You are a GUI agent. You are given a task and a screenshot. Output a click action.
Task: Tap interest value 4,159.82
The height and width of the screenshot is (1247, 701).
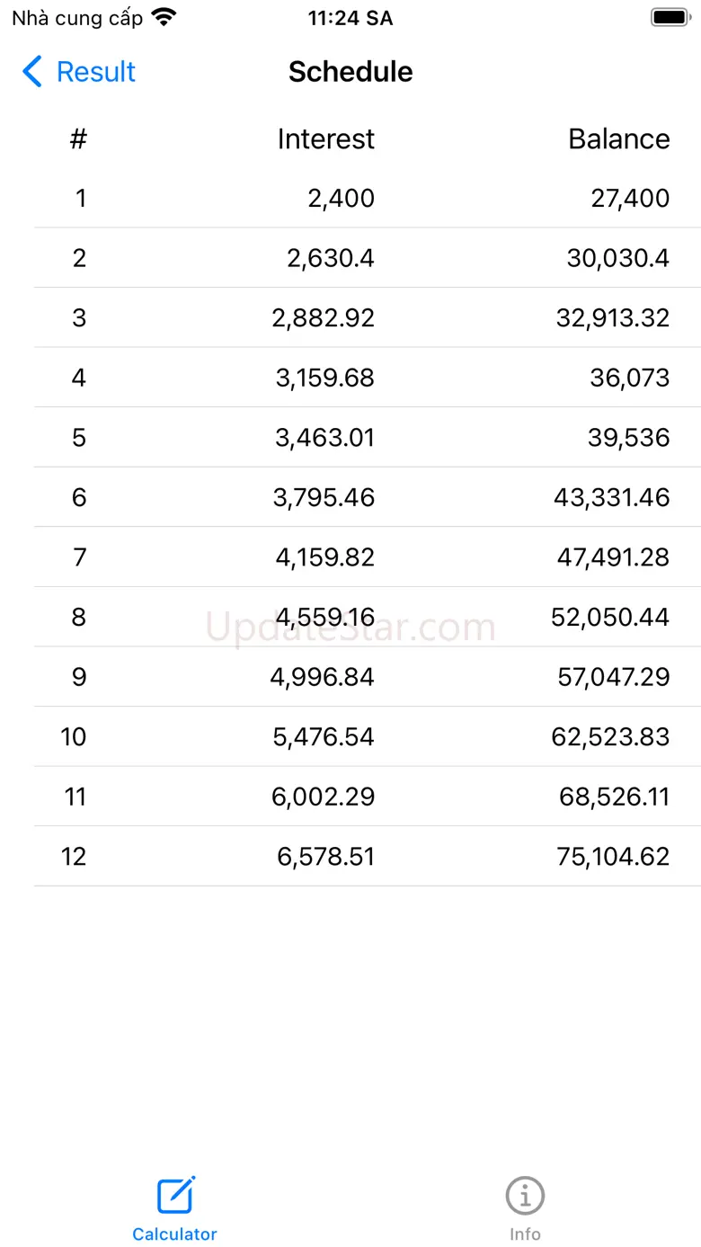pos(325,557)
